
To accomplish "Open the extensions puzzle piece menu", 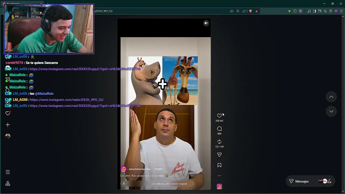I will tap(295, 11).
